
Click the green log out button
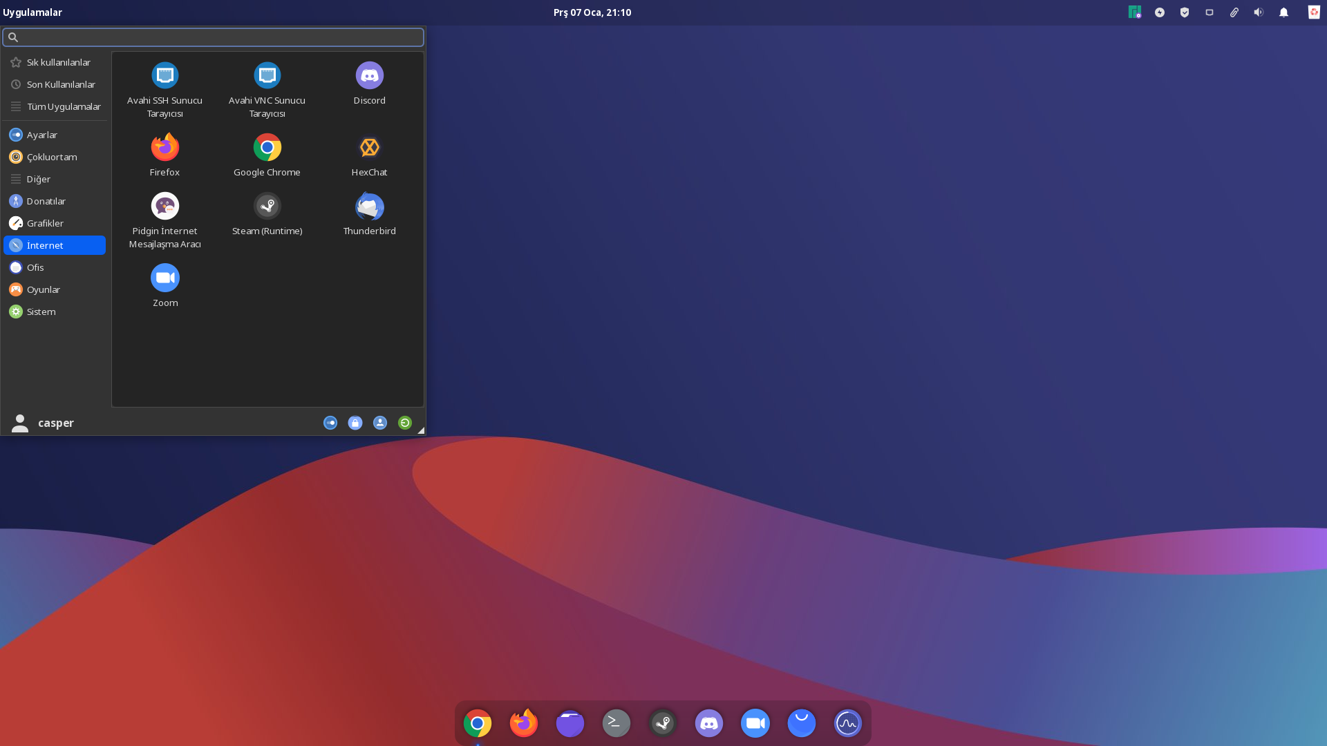point(405,423)
